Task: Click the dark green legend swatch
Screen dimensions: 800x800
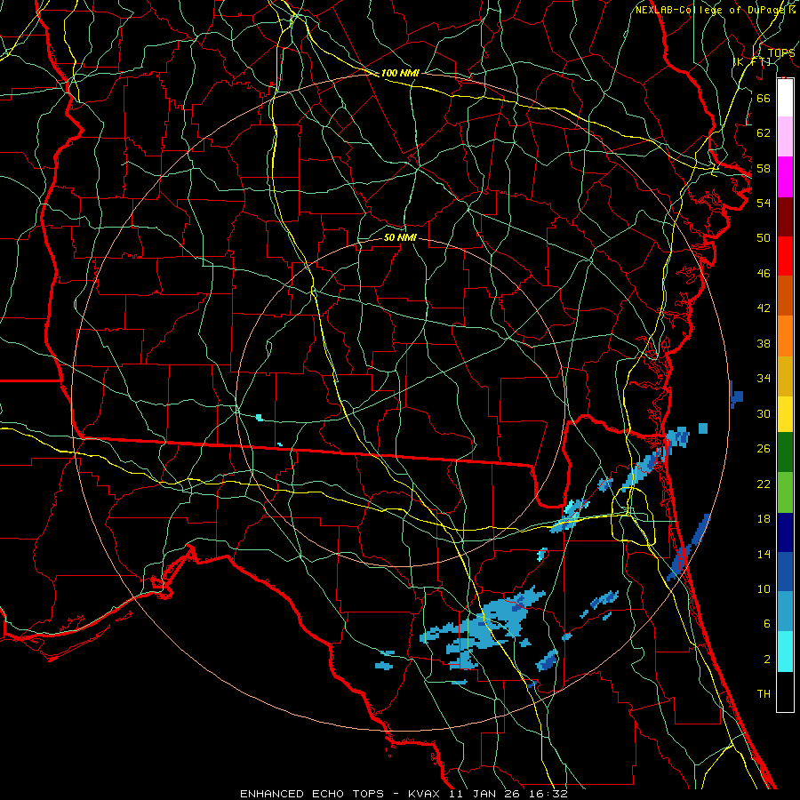Action: (x=785, y=452)
